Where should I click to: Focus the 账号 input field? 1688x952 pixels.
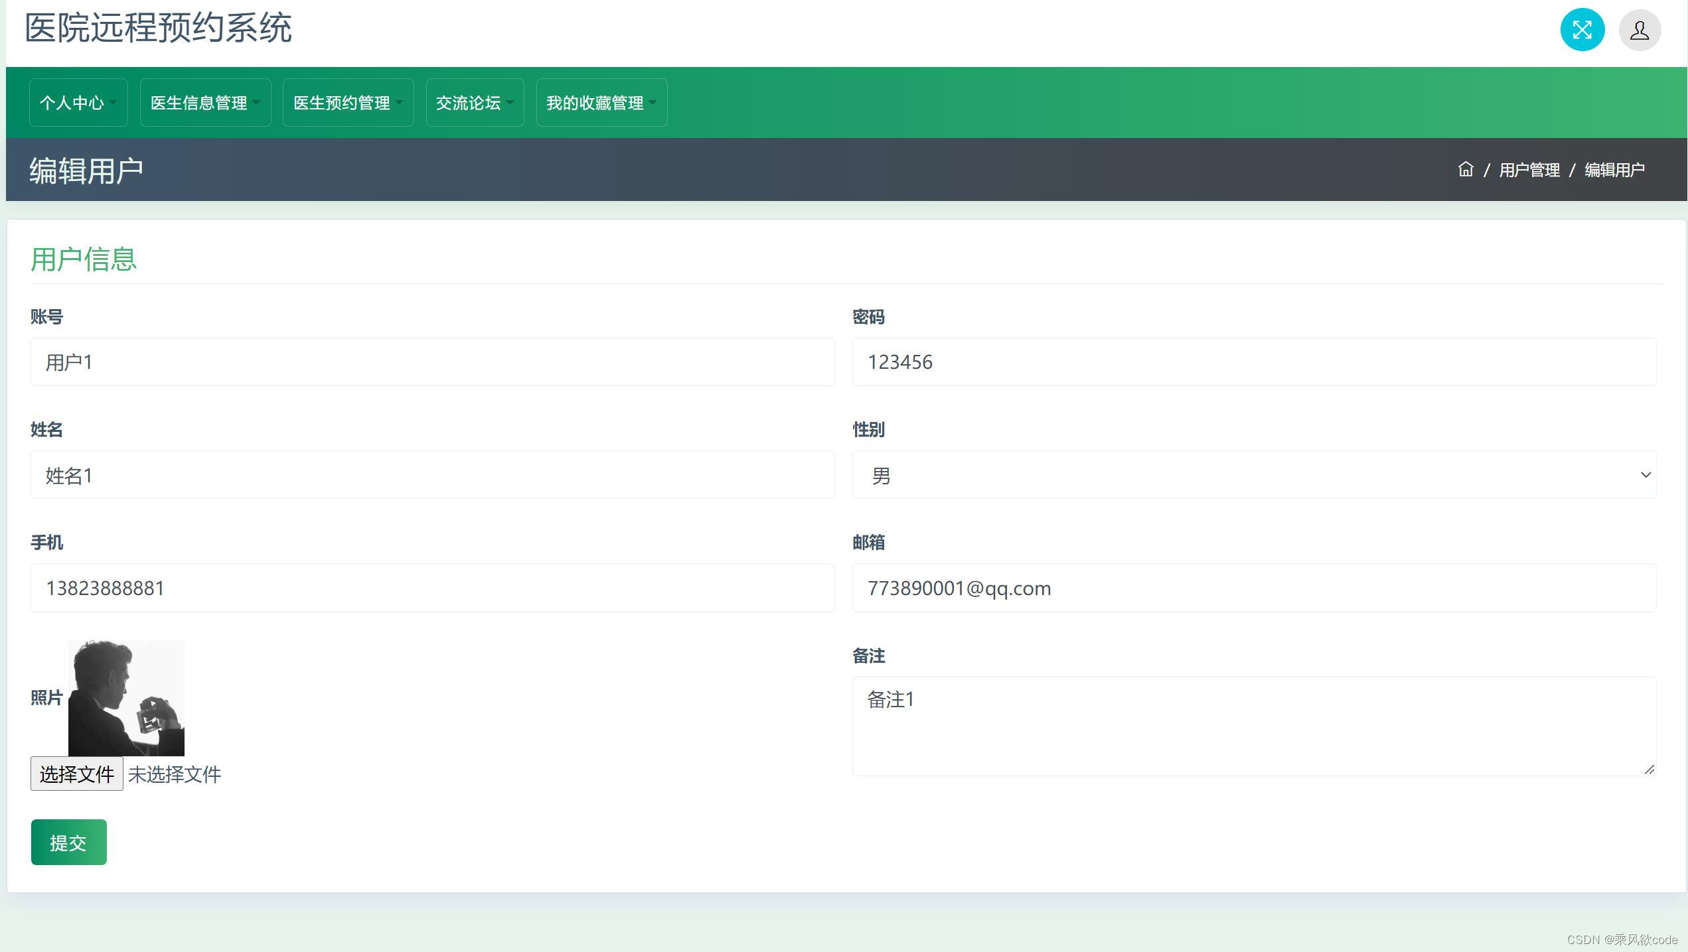(x=432, y=362)
